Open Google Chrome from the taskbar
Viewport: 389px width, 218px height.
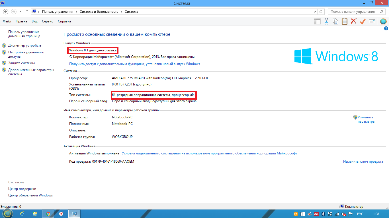pyautogui.click(x=48, y=214)
